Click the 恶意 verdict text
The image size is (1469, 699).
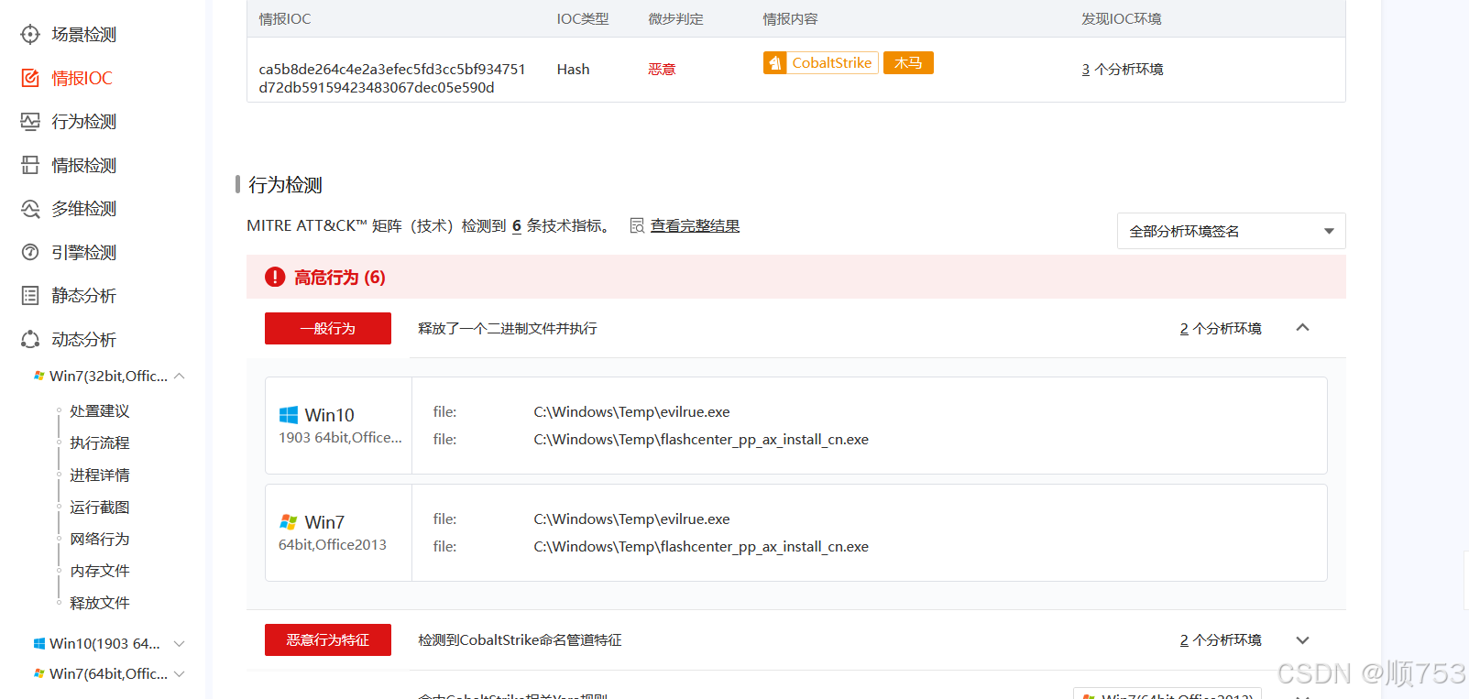[x=662, y=70]
